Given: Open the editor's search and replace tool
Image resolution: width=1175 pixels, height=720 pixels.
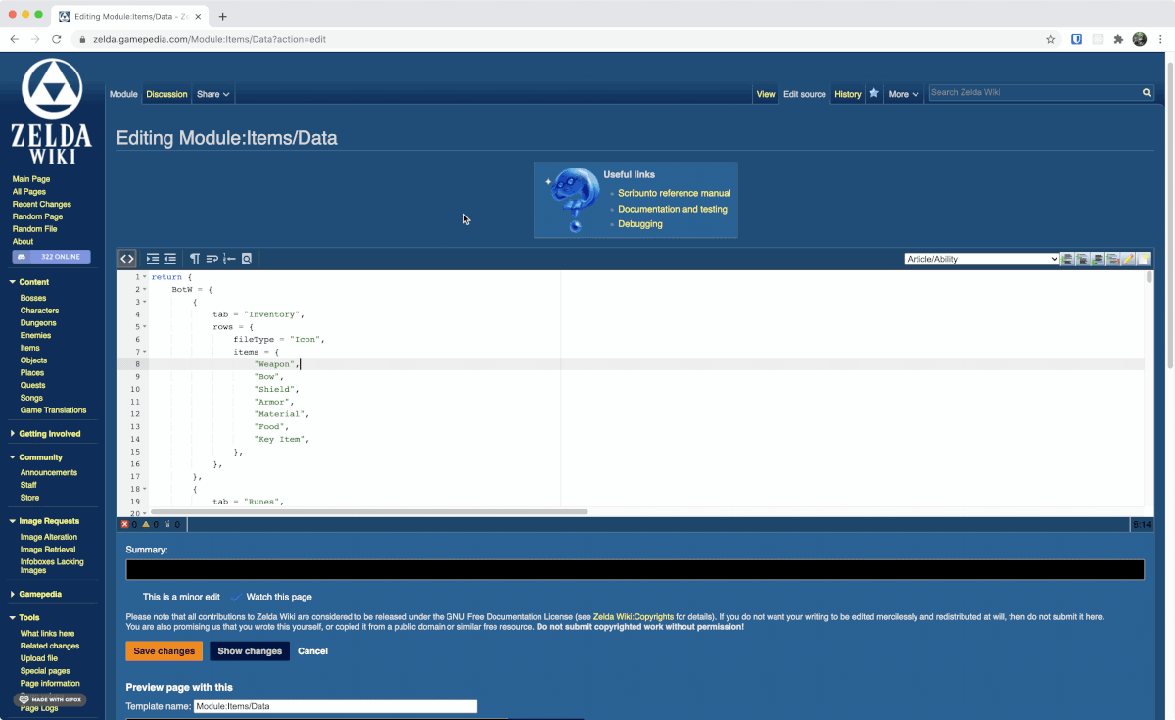Looking at the screenshot, I should pyautogui.click(x=246, y=259).
